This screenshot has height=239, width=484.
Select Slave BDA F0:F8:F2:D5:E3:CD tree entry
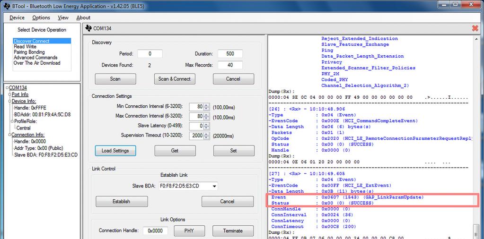coord(46,154)
